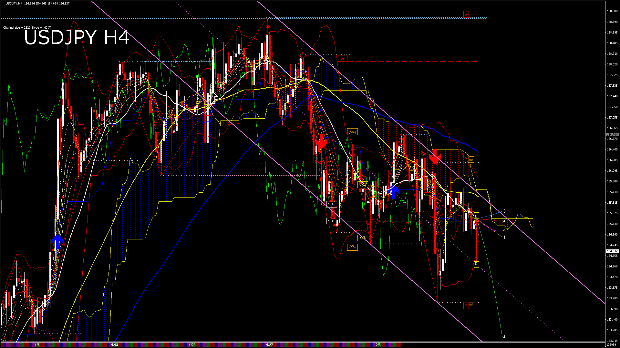Click the upper W pivot marker near 156.2

pyautogui.click(x=471, y=160)
